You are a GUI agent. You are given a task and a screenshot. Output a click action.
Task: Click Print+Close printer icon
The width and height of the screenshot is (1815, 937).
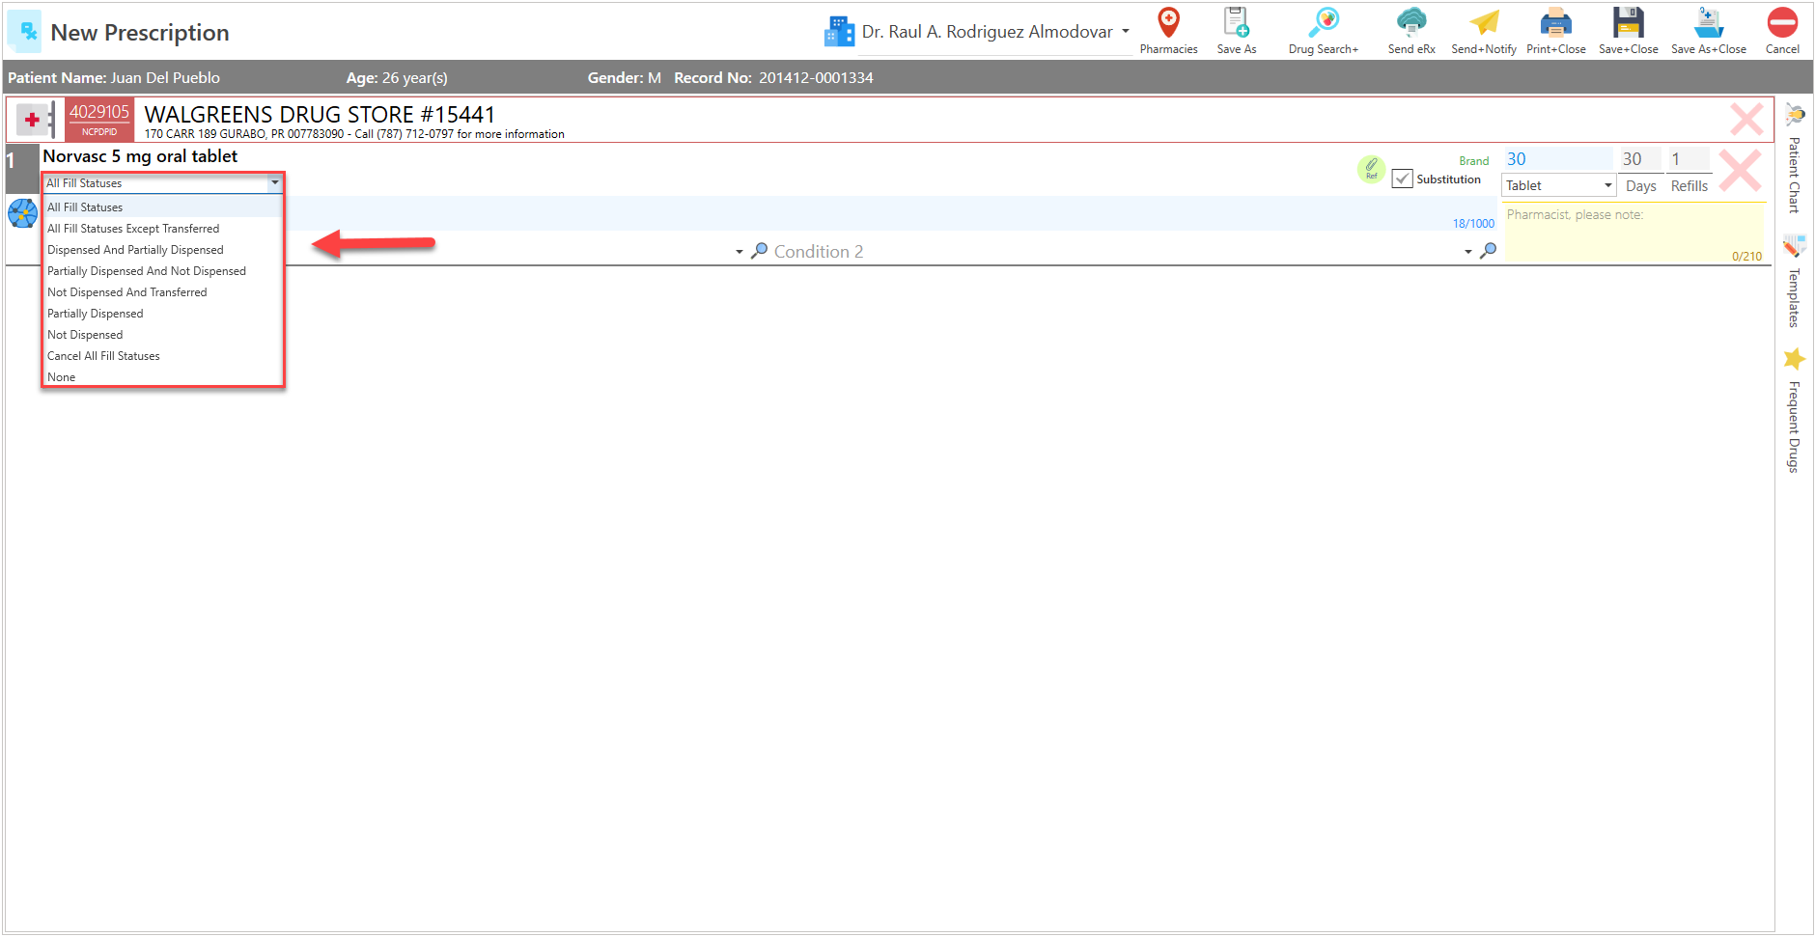pos(1555,31)
